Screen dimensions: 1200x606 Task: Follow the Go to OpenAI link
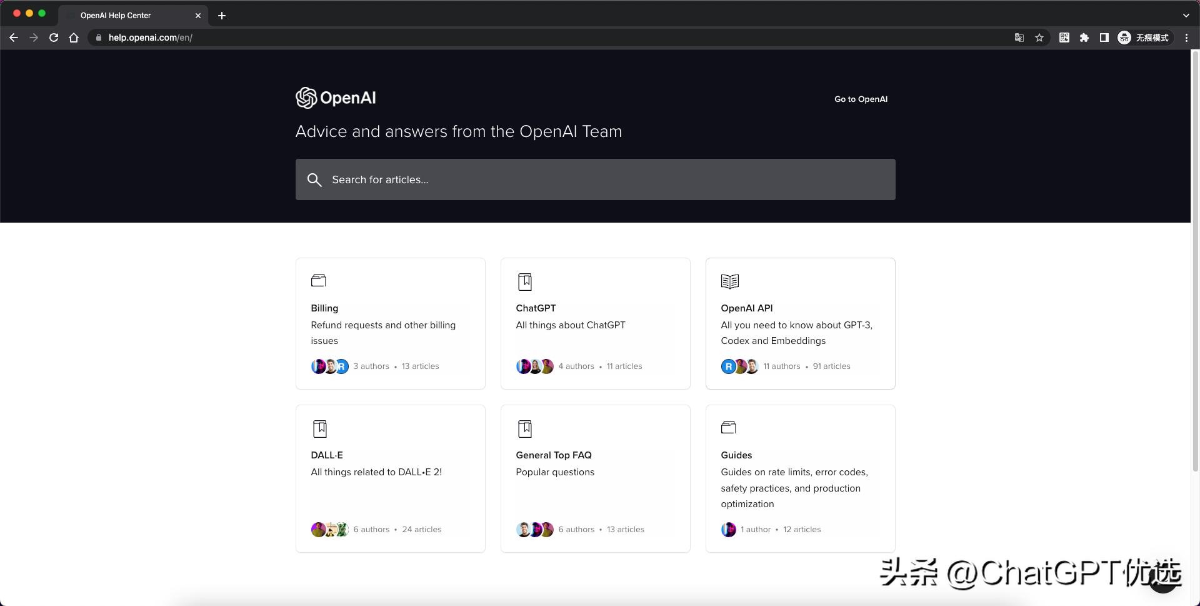(x=861, y=99)
